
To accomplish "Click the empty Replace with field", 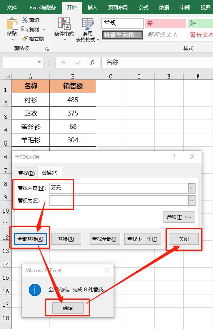I will tap(119, 200).
